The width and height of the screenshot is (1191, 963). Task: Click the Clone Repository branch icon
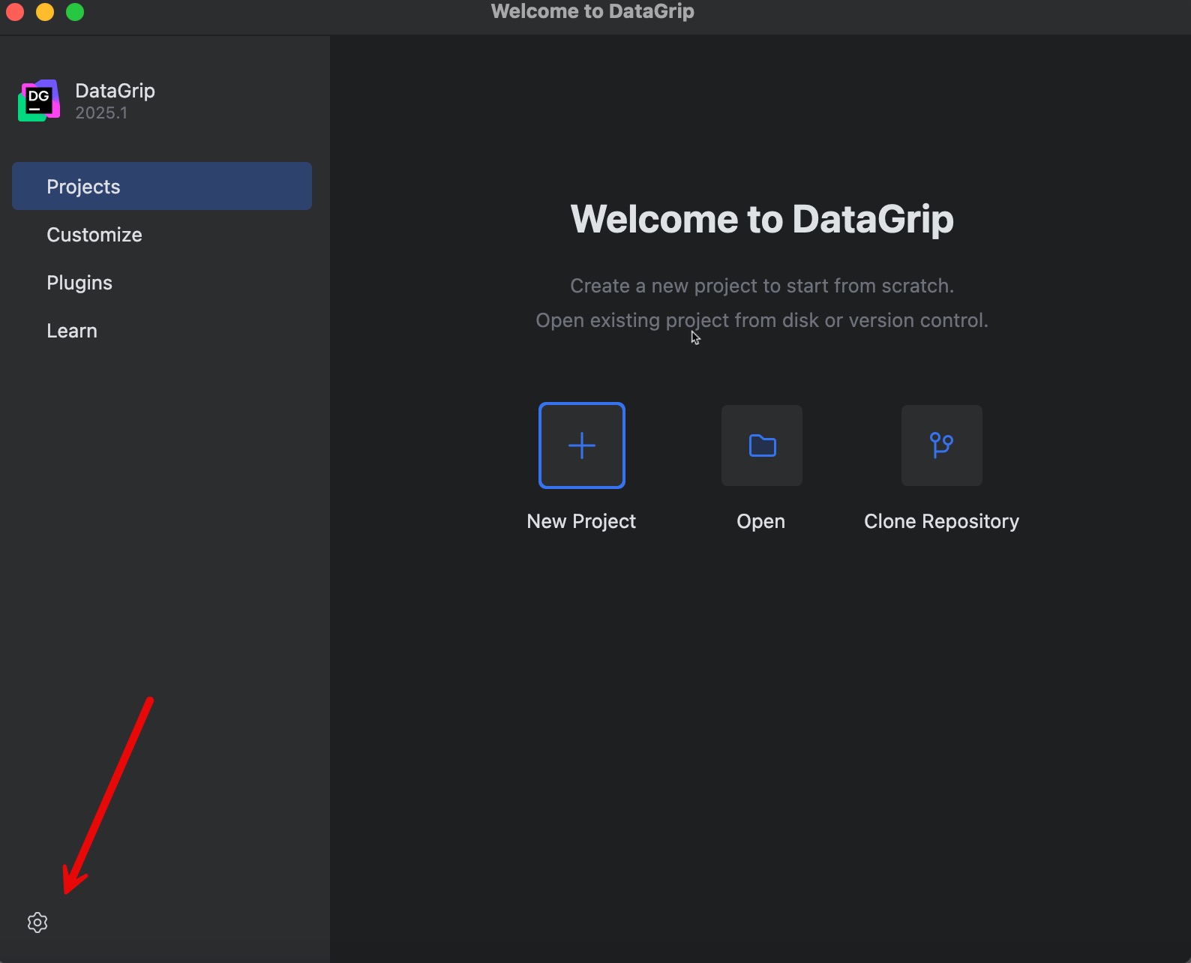(x=941, y=445)
